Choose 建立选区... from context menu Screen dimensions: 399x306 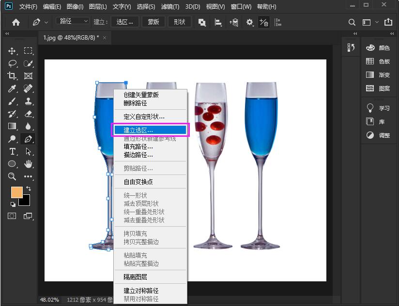coord(150,130)
